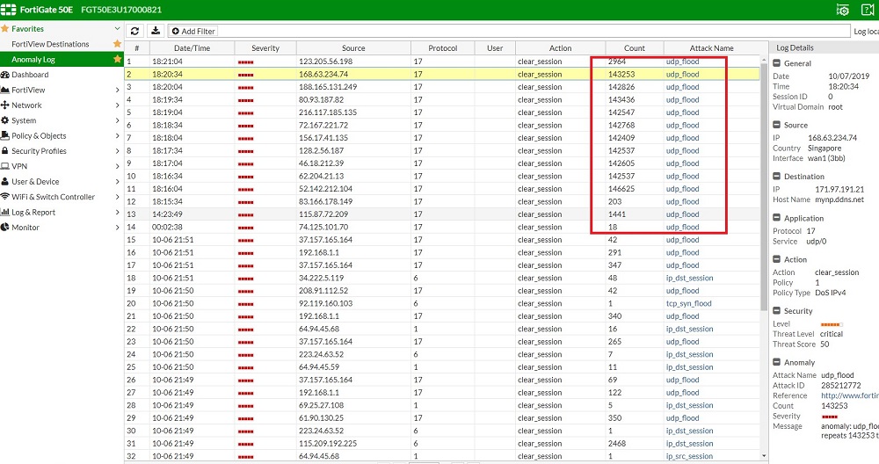879x464 pixels.
Task: Click the download log icon
Action: pos(156,32)
